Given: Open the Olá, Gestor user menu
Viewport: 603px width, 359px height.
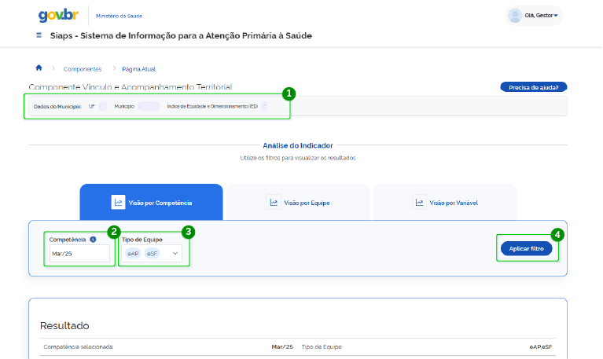Looking at the screenshot, I should [541, 16].
